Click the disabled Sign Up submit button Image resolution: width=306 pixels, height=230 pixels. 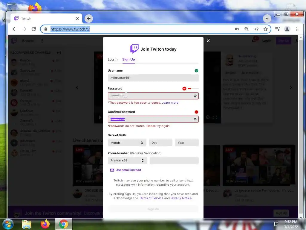pos(153,209)
